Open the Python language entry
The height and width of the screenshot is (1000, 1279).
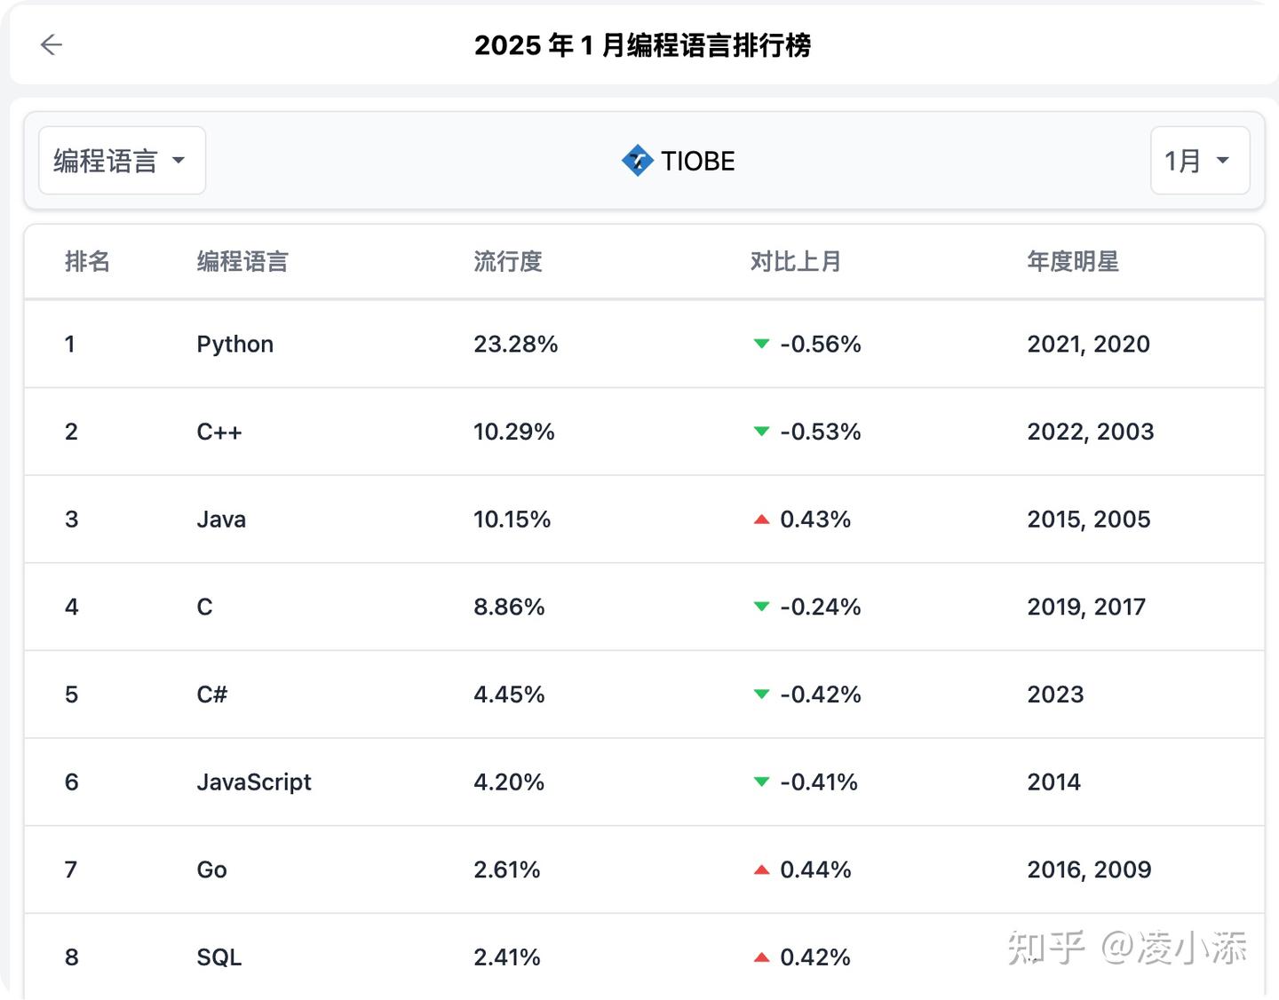point(234,344)
